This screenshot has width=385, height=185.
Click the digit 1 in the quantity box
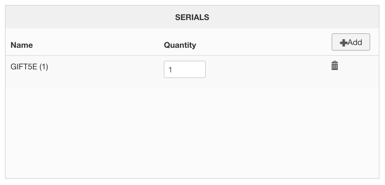pyautogui.click(x=170, y=70)
